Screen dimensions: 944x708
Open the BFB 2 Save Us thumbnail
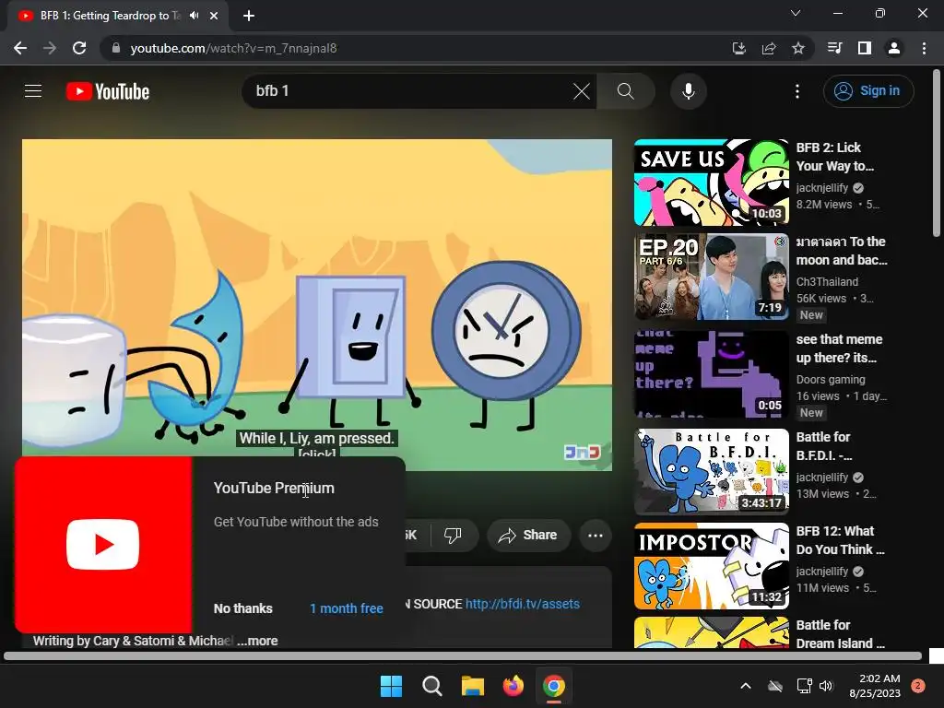711,183
